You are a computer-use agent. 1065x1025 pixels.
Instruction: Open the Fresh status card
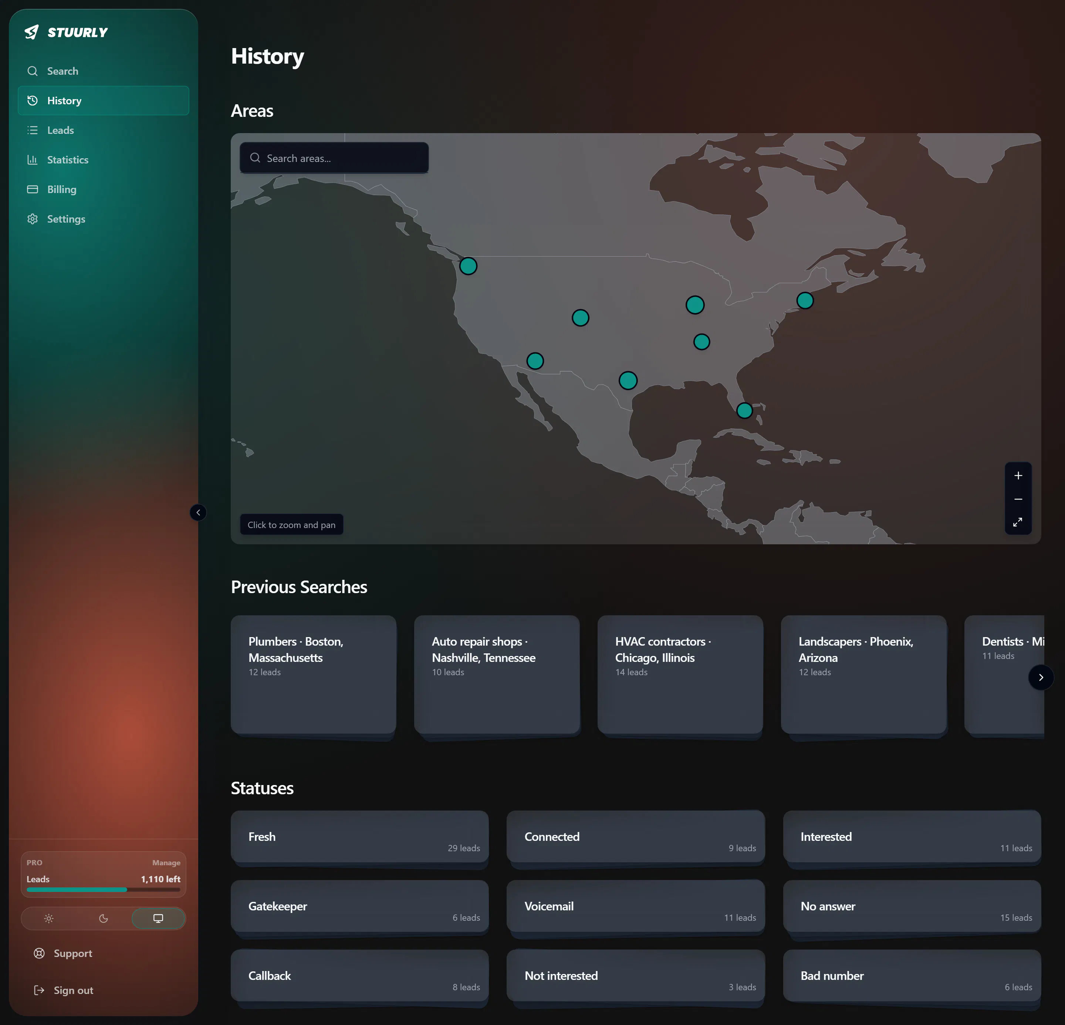360,836
